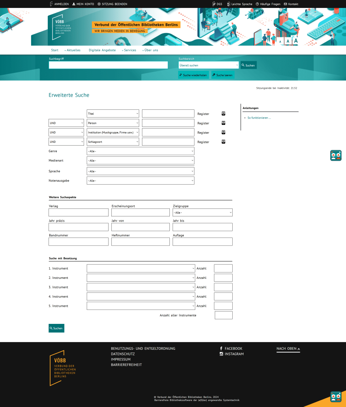The height and width of the screenshot is (407, 346).
Task: Open the 'So funktionieren ...' instructions link
Action: pyautogui.click(x=259, y=118)
